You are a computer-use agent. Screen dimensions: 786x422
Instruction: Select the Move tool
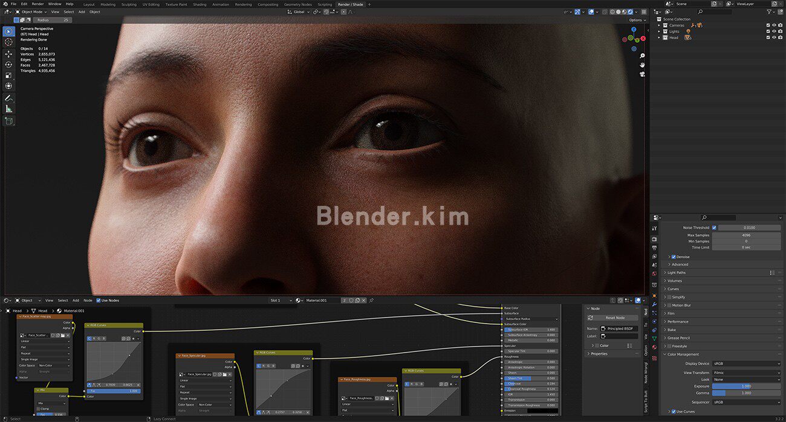(8, 54)
